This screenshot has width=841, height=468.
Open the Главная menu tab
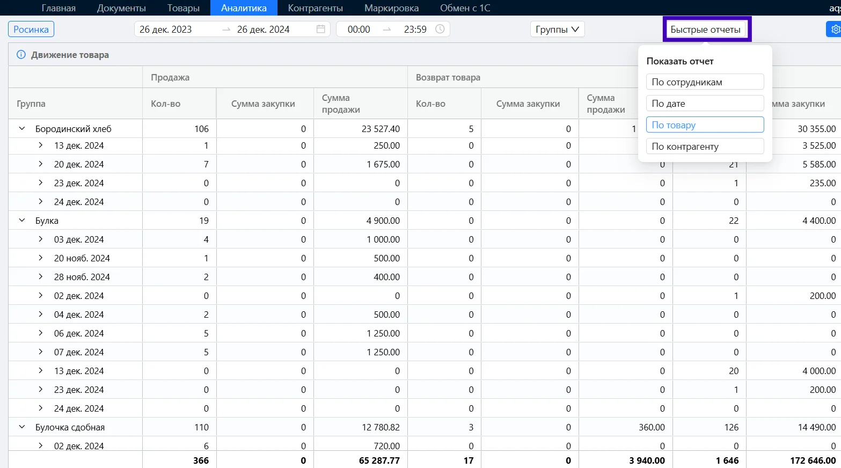coord(58,8)
